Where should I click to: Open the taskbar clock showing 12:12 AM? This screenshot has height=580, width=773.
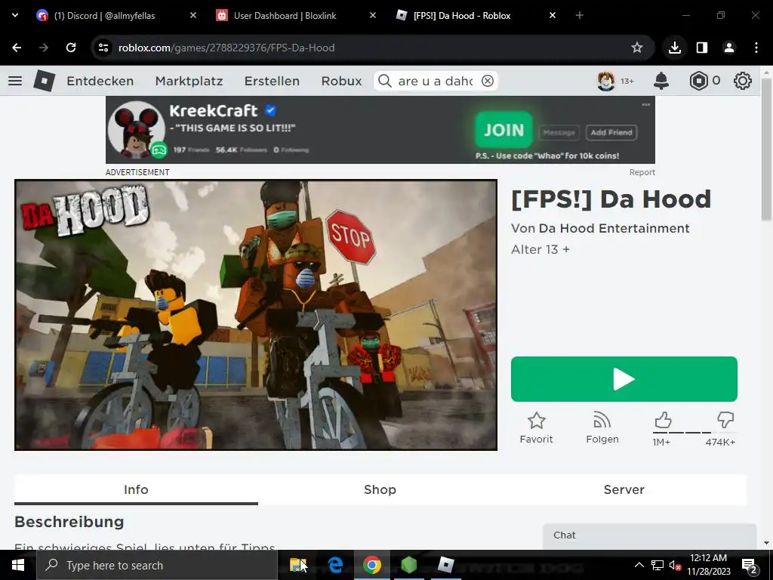coord(708,565)
